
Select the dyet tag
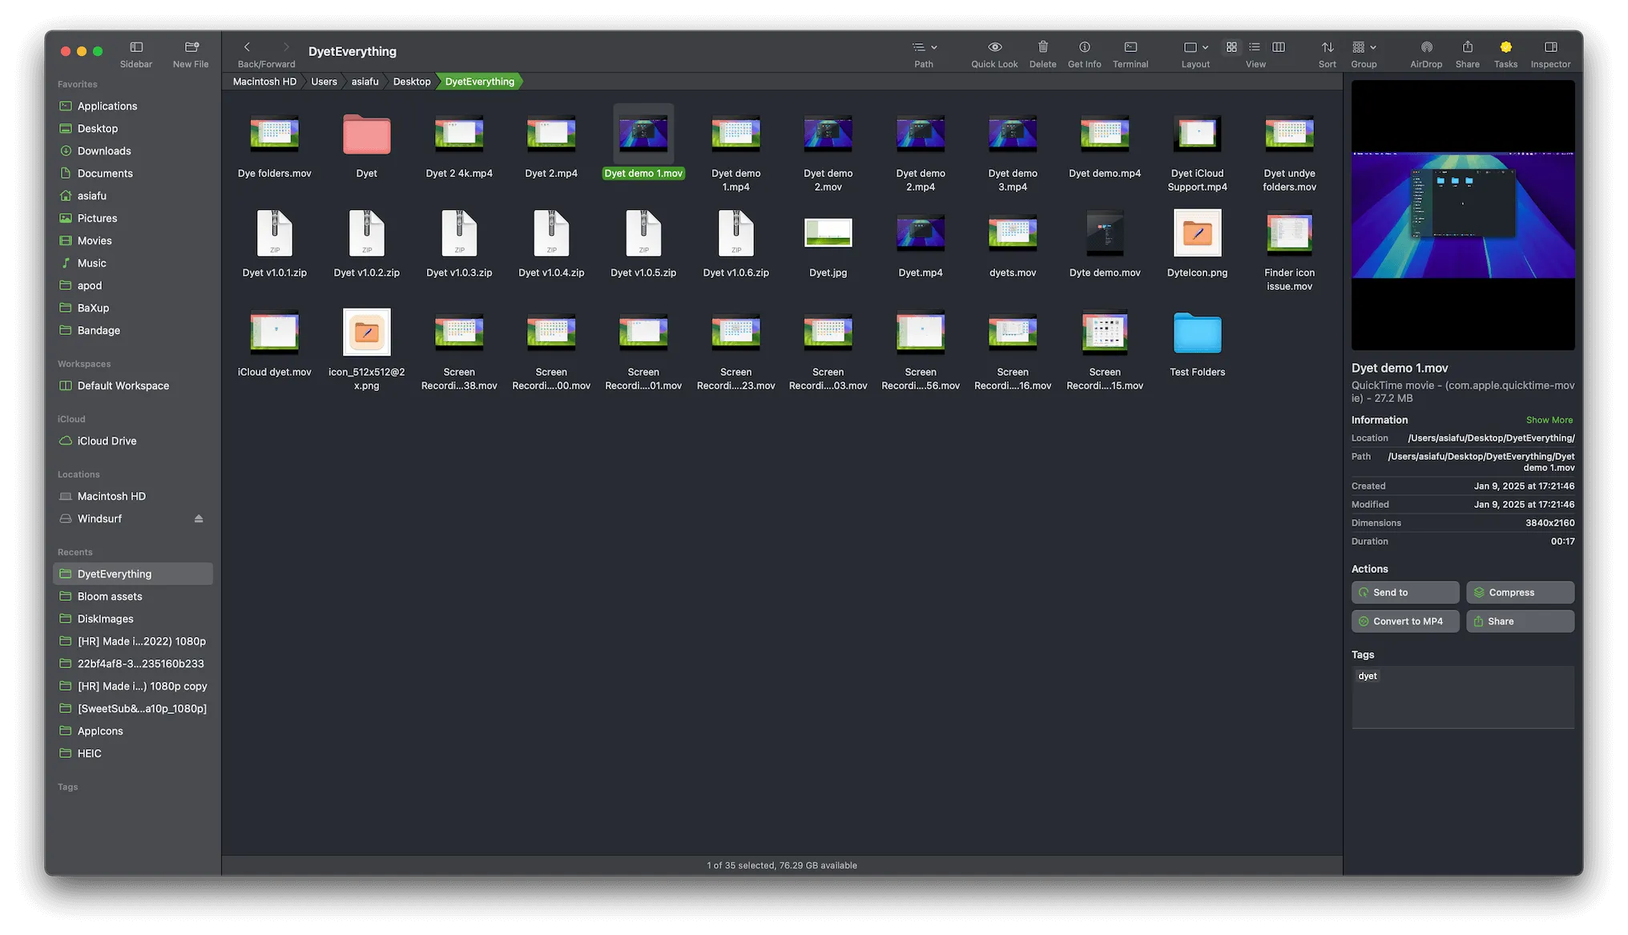[x=1368, y=675]
